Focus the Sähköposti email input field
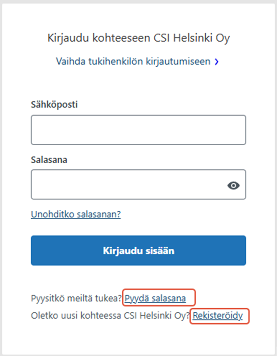277x356 pixels. (x=138, y=130)
